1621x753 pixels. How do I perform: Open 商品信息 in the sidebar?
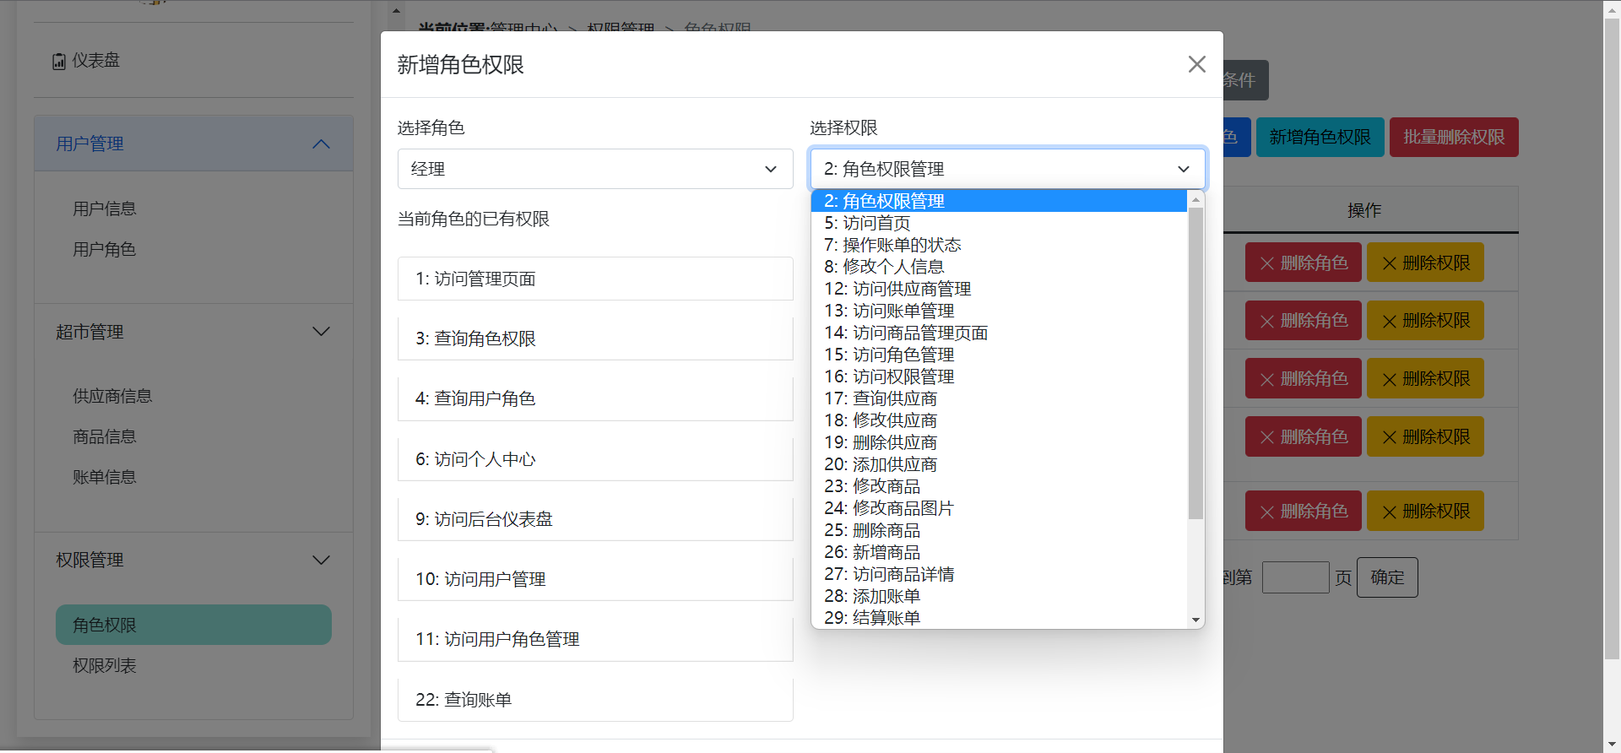[x=105, y=436]
